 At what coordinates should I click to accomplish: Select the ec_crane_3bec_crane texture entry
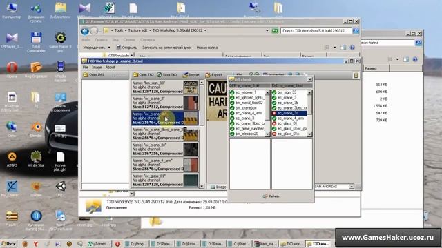pyautogui.click(x=165, y=134)
